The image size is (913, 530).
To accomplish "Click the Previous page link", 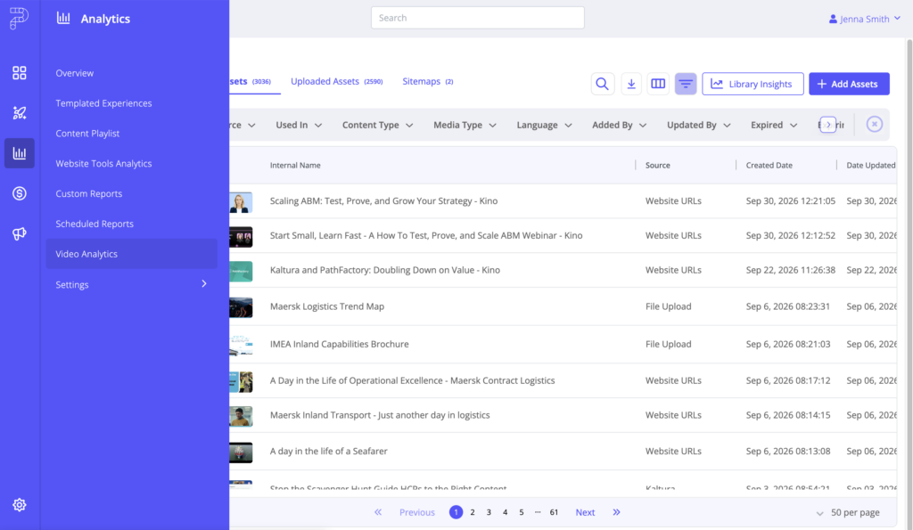I will [x=417, y=512].
